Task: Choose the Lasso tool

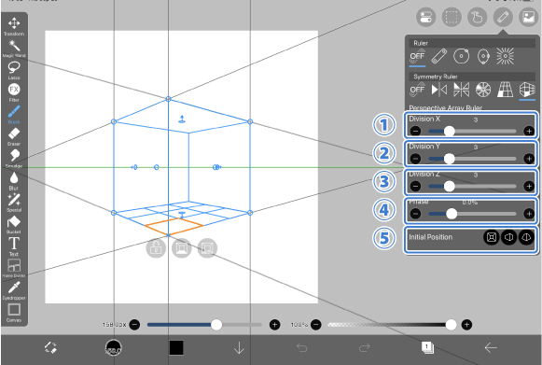Action: (x=14, y=70)
